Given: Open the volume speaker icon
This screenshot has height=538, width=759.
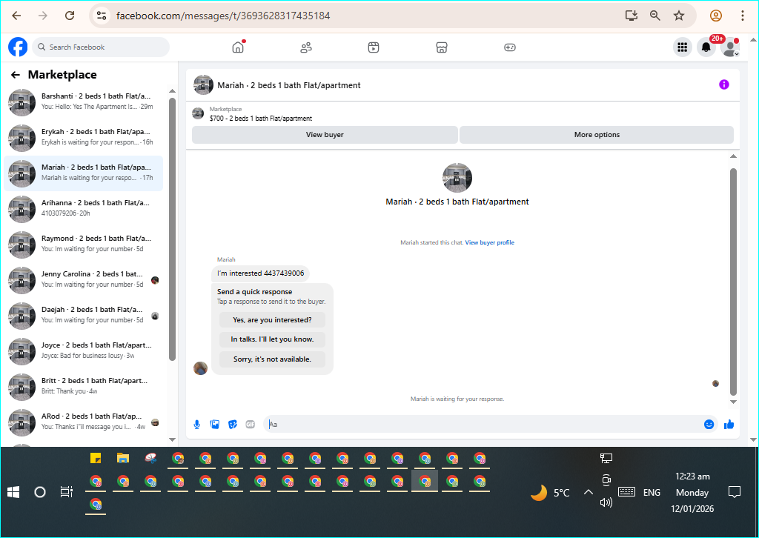Looking at the screenshot, I should pyautogui.click(x=606, y=502).
